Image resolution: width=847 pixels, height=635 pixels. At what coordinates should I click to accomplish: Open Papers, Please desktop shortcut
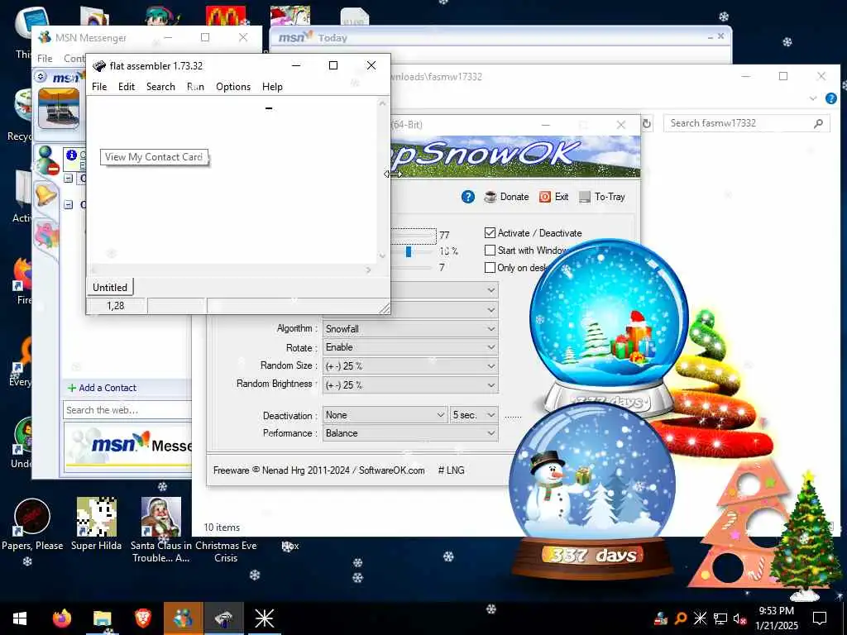(32, 524)
